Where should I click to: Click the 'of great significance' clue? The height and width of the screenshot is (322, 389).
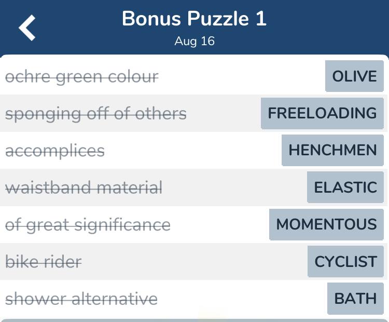point(88,225)
